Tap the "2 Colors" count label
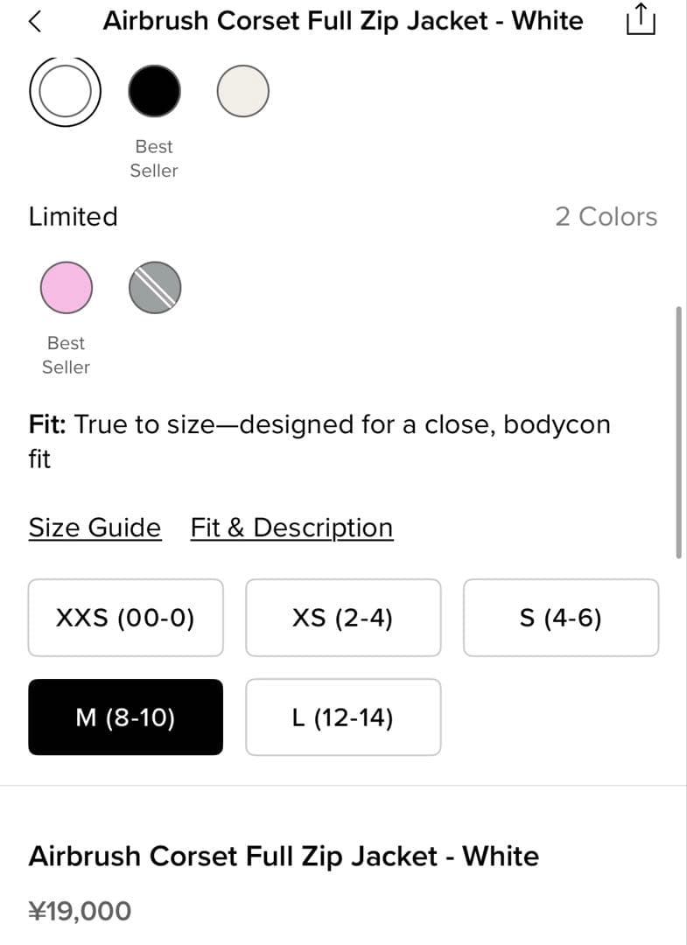The height and width of the screenshot is (945, 687). [606, 216]
